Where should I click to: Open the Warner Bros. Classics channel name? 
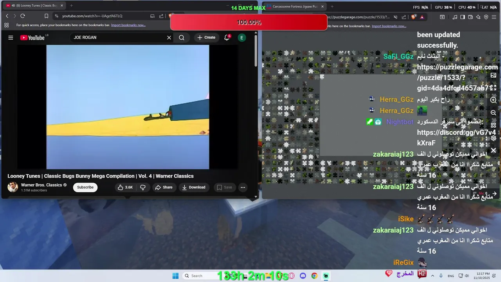point(41,185)
